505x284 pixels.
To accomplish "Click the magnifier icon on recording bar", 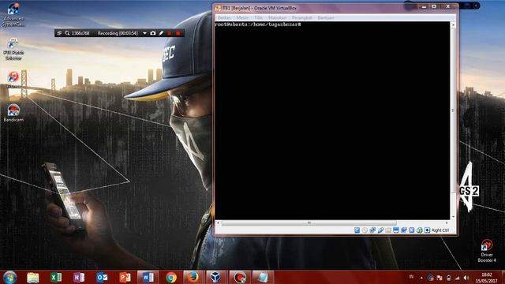I will pos(67,33).
